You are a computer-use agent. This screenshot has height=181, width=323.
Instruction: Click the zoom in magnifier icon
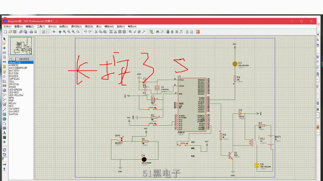point(64,32)
